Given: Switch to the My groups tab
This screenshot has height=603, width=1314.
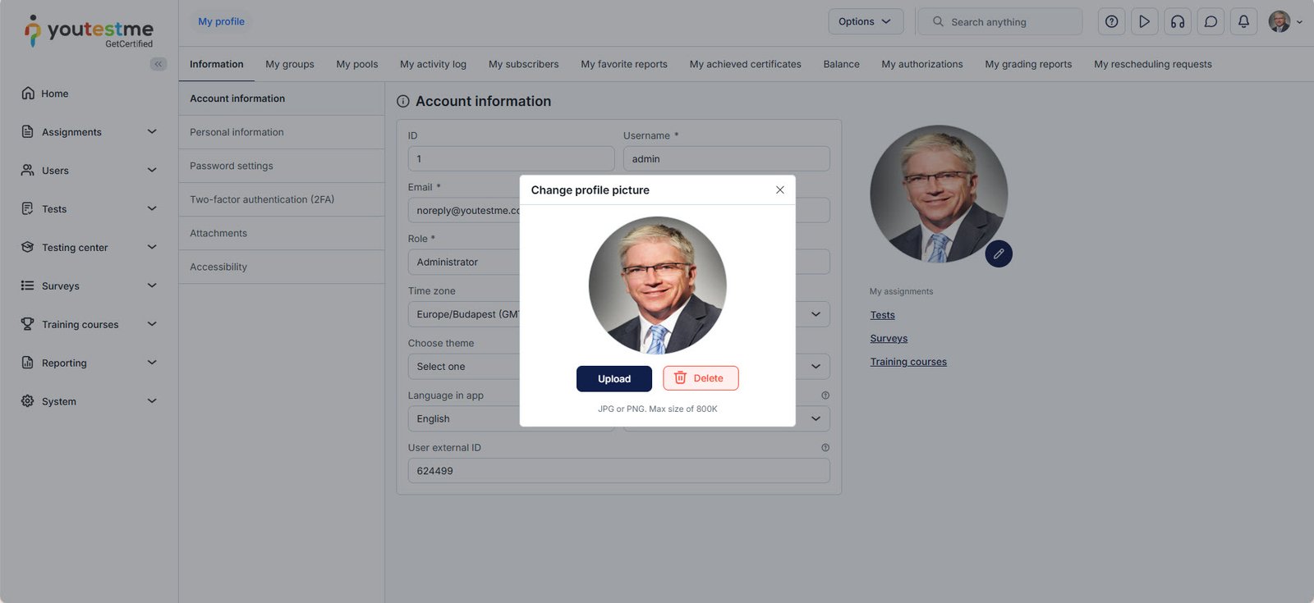Looking at the screenshot, I should click(x=289, y=64).
